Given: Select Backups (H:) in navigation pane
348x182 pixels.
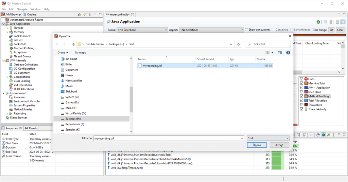Looking at the screenshot, I should click(x=91, y=119).
